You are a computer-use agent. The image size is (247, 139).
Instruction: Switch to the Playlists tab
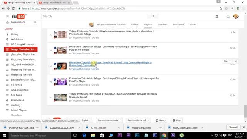pos(148,25)
